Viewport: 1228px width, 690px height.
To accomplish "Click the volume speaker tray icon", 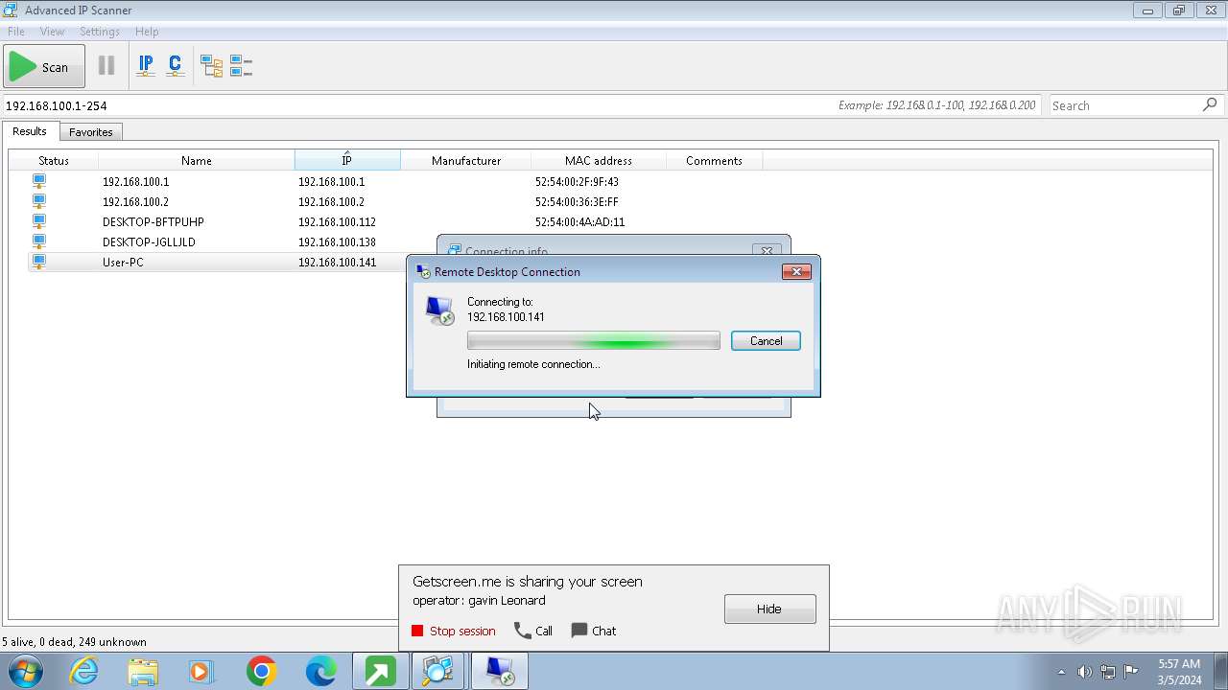I will [x=1085, y=672].
